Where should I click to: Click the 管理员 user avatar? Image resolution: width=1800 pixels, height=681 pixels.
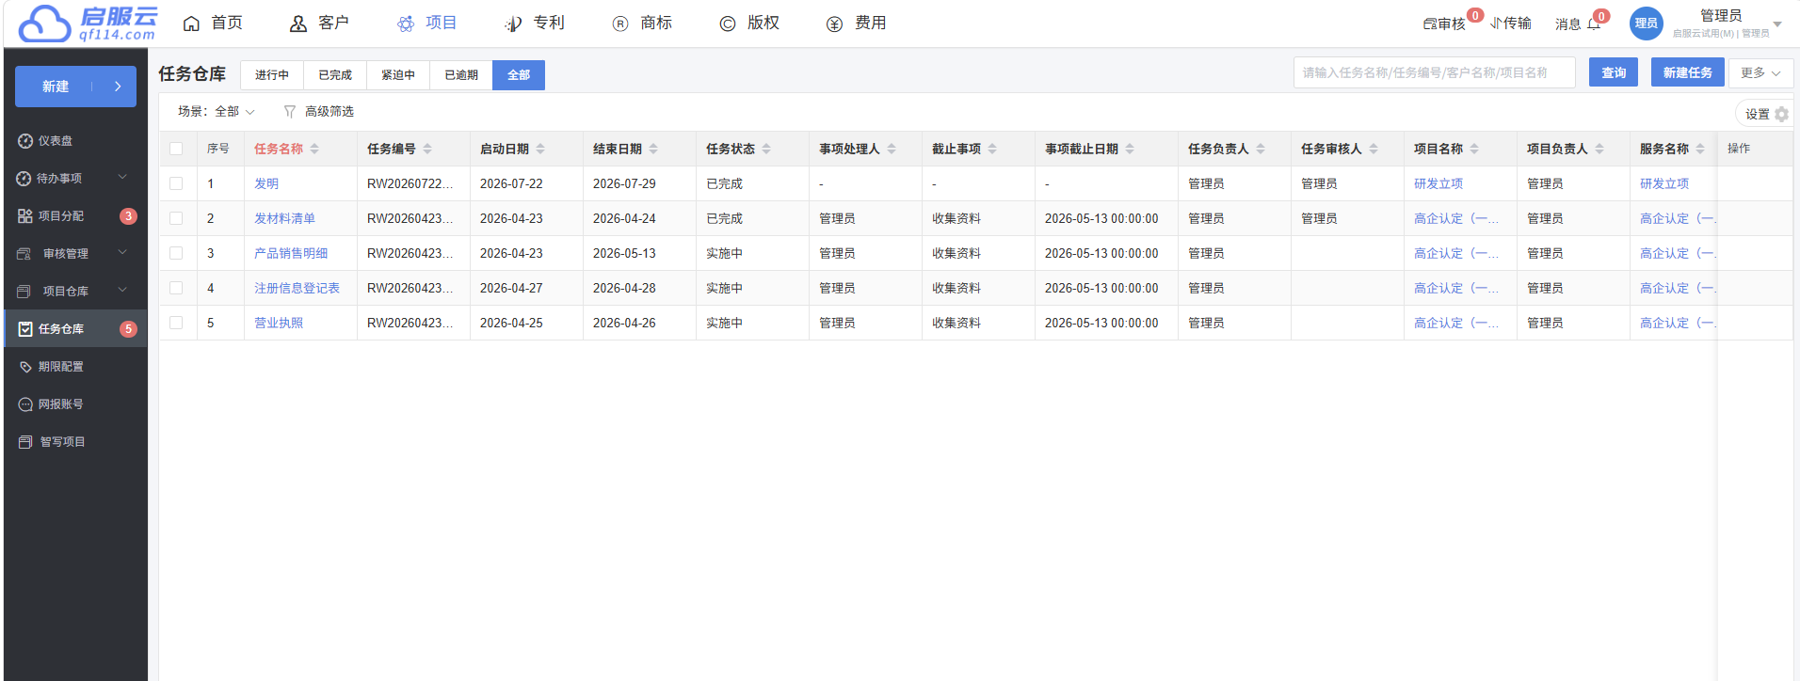coord(1647,24)
